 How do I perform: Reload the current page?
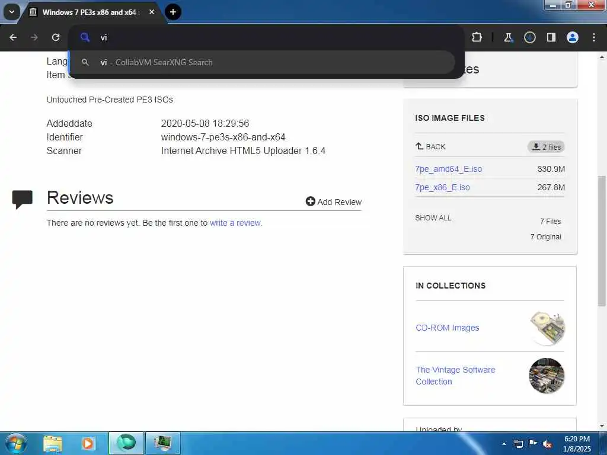point(56,37)
